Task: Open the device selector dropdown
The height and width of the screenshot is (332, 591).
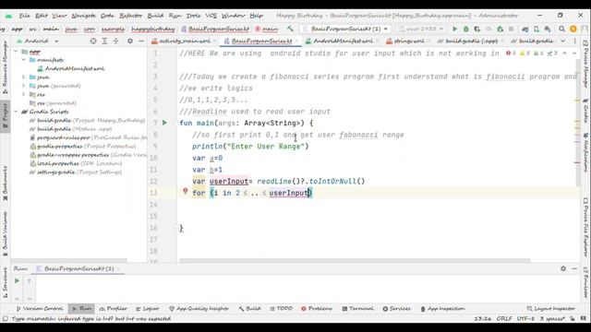Action: pos(421,29)
